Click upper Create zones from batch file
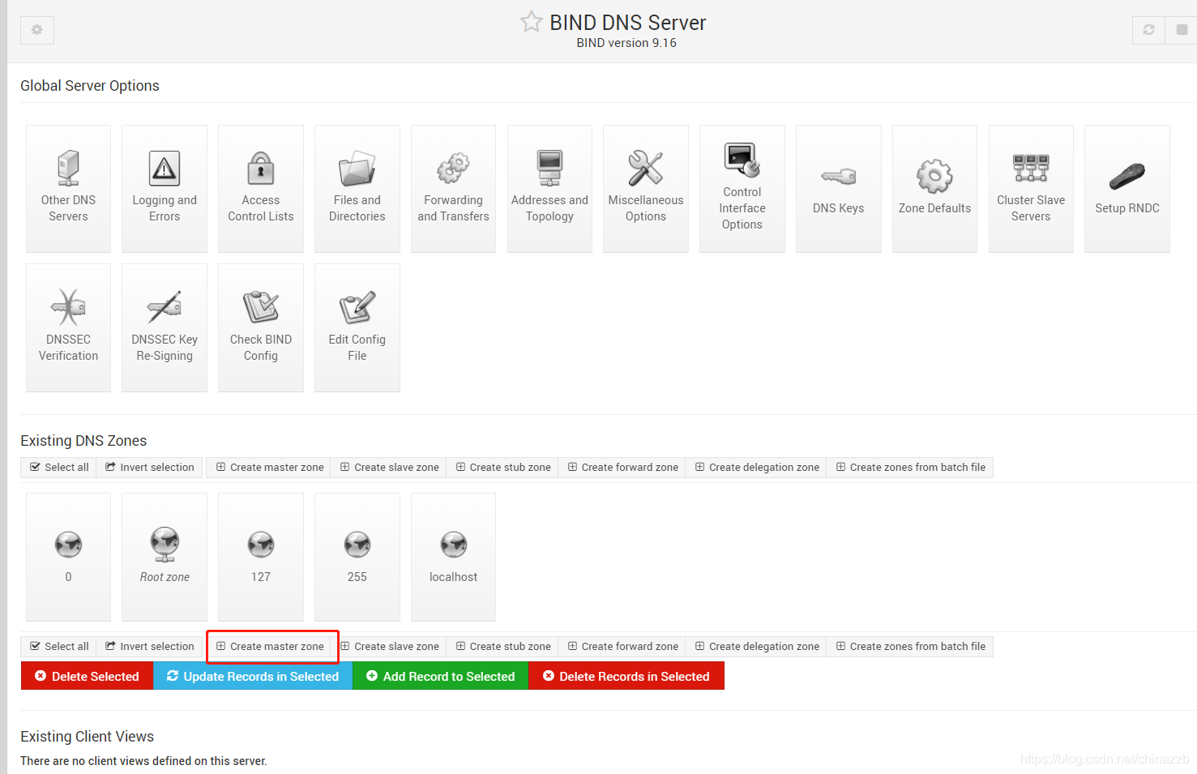This screenshot has width=1197, height=774. 910,468
